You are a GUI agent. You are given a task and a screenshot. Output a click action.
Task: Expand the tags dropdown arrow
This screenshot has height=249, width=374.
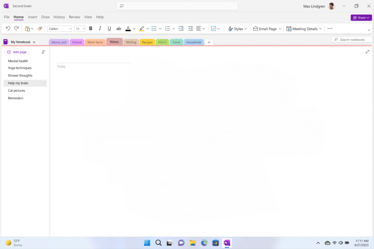coord(219,29)
